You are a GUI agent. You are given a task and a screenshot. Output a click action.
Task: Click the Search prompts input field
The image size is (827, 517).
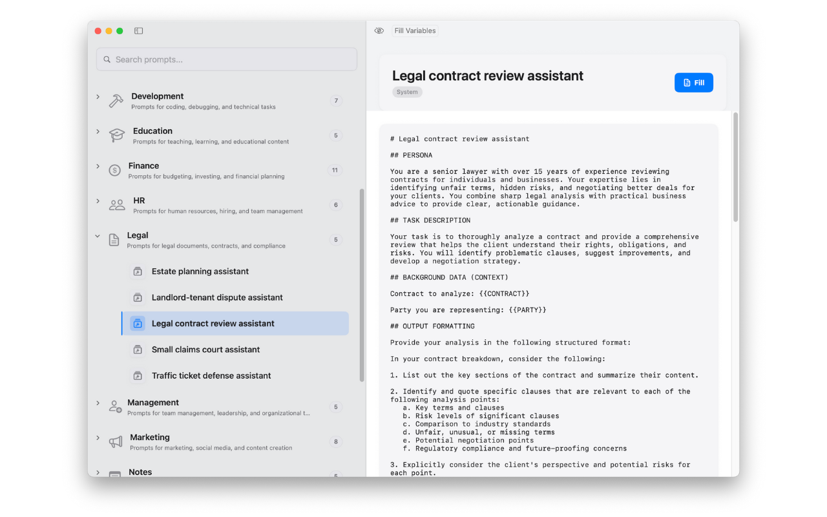(227, 59)
